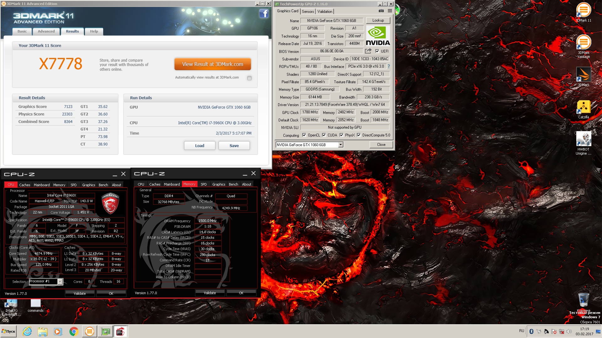Open Windows Explorer from taskbar
Image resolution: width=602 pixels, height=338 pixels.
tap(43, 331)
